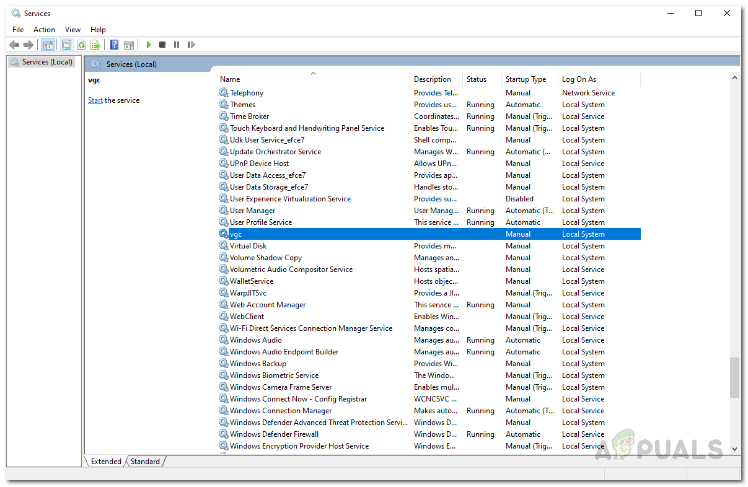Click the Start Service play icon

[148, 45]
